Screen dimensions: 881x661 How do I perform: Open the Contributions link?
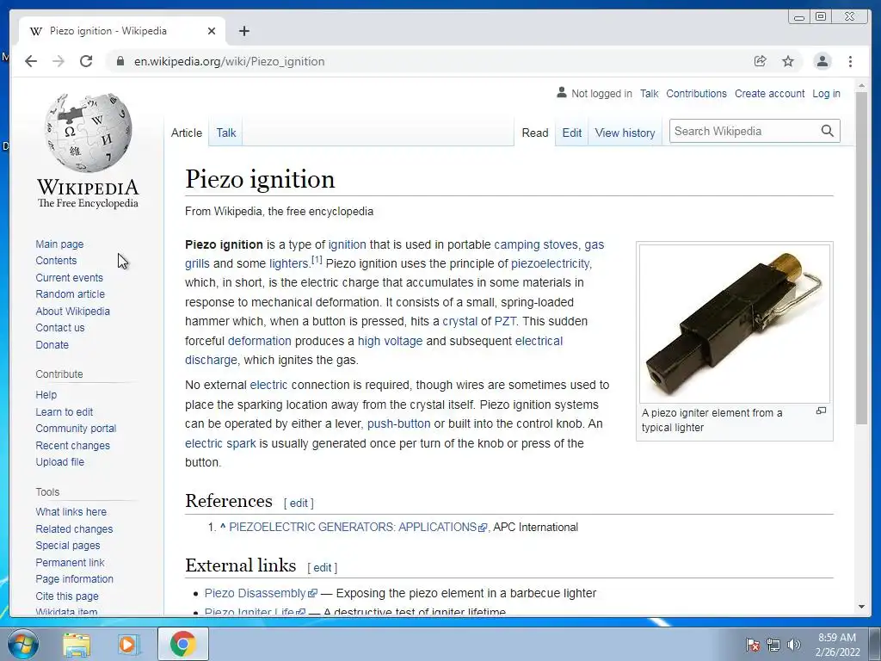pos(696,93)
